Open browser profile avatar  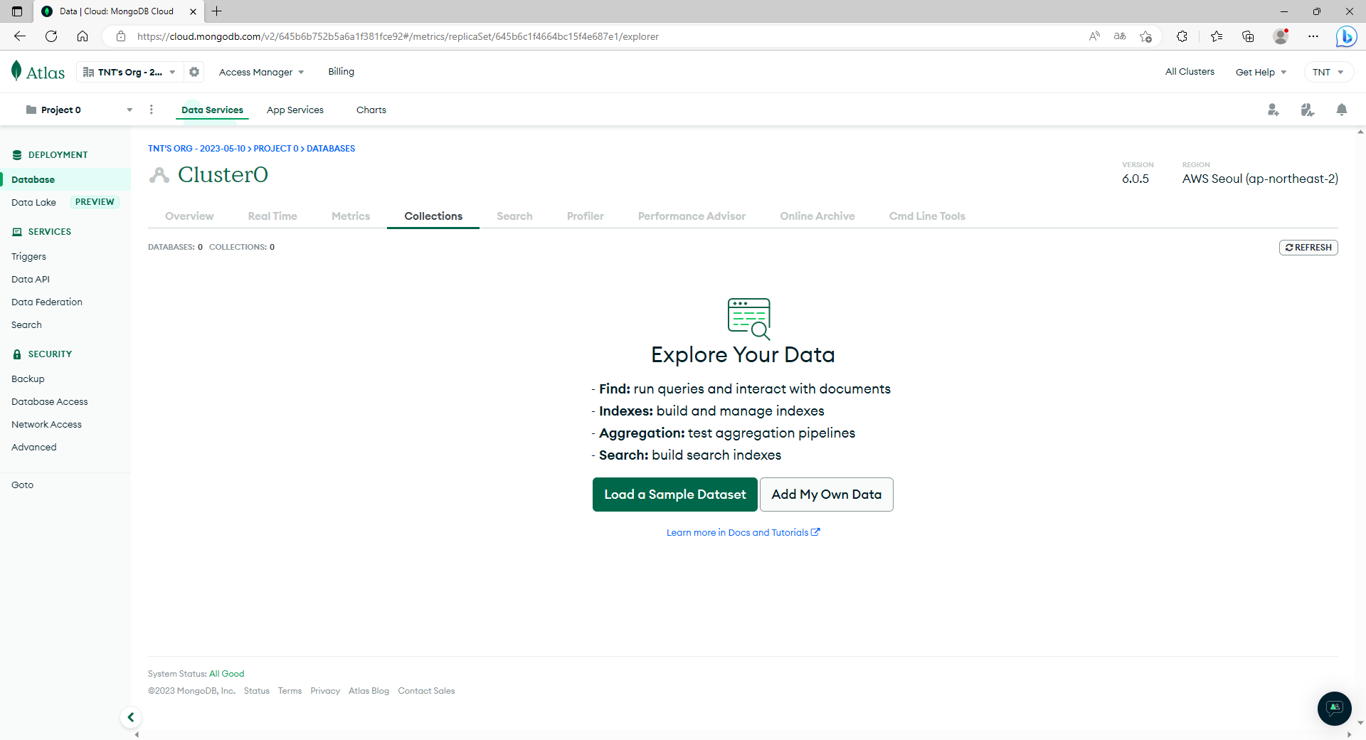[1281, 36]
